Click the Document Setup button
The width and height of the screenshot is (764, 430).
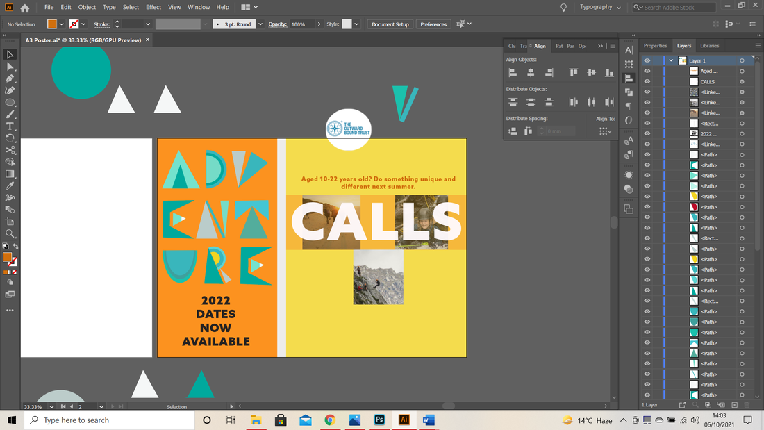(390, 24)
